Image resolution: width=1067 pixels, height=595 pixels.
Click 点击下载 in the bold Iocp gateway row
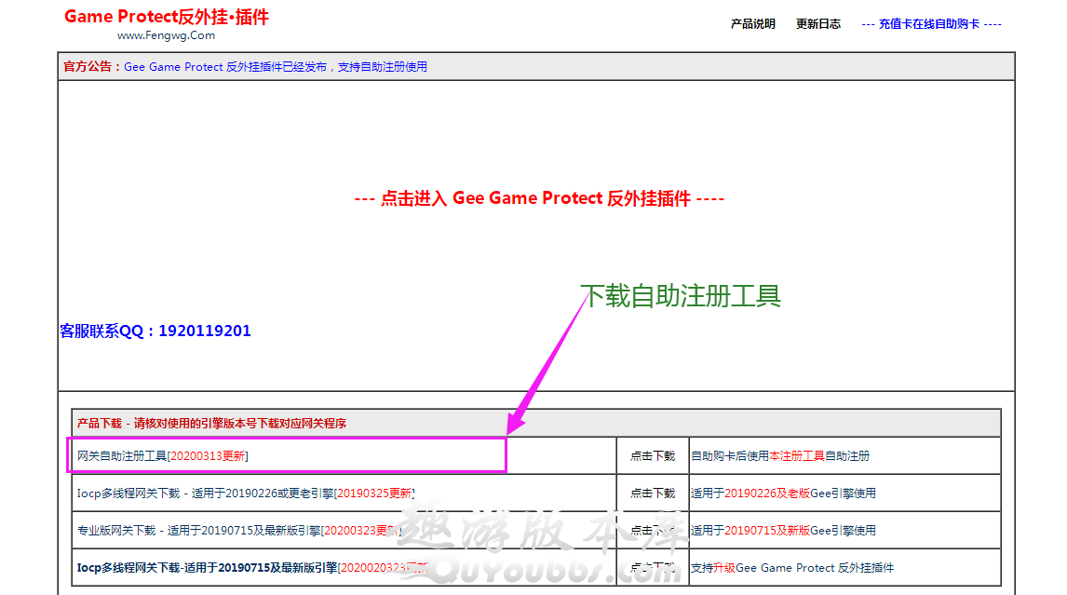click(x=652, y=568)
